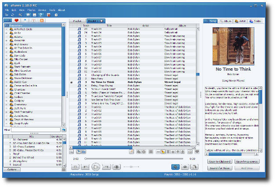
Task: Open the File menu
Action: (7, 10)
